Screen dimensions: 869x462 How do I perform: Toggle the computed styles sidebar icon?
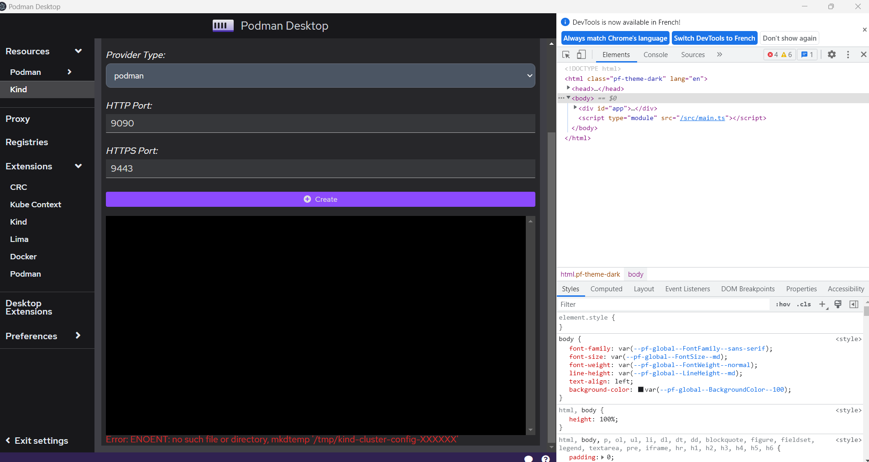(853, 304)
